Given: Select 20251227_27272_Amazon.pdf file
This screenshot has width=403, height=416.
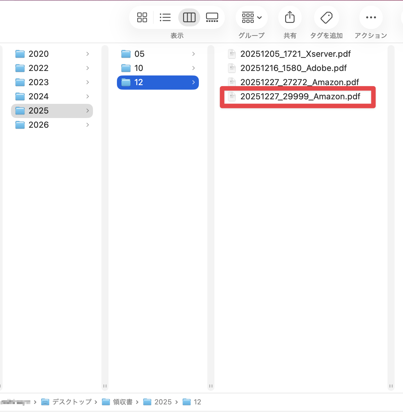Looking at the screenshot, I should click(x=300, y=82).
